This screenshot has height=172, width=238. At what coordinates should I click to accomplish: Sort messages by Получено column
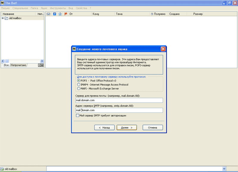[x=159, y=14]
